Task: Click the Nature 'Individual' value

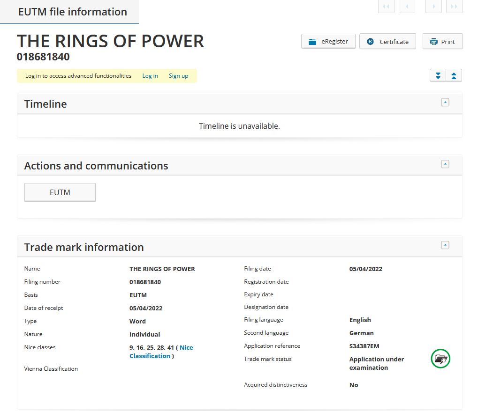Action: pos(145,334)
